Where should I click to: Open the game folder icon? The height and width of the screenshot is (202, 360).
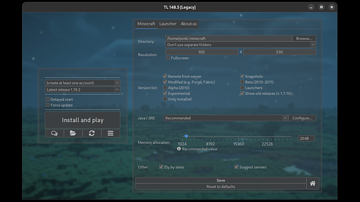pyautogui.click(x=73, y=133)
